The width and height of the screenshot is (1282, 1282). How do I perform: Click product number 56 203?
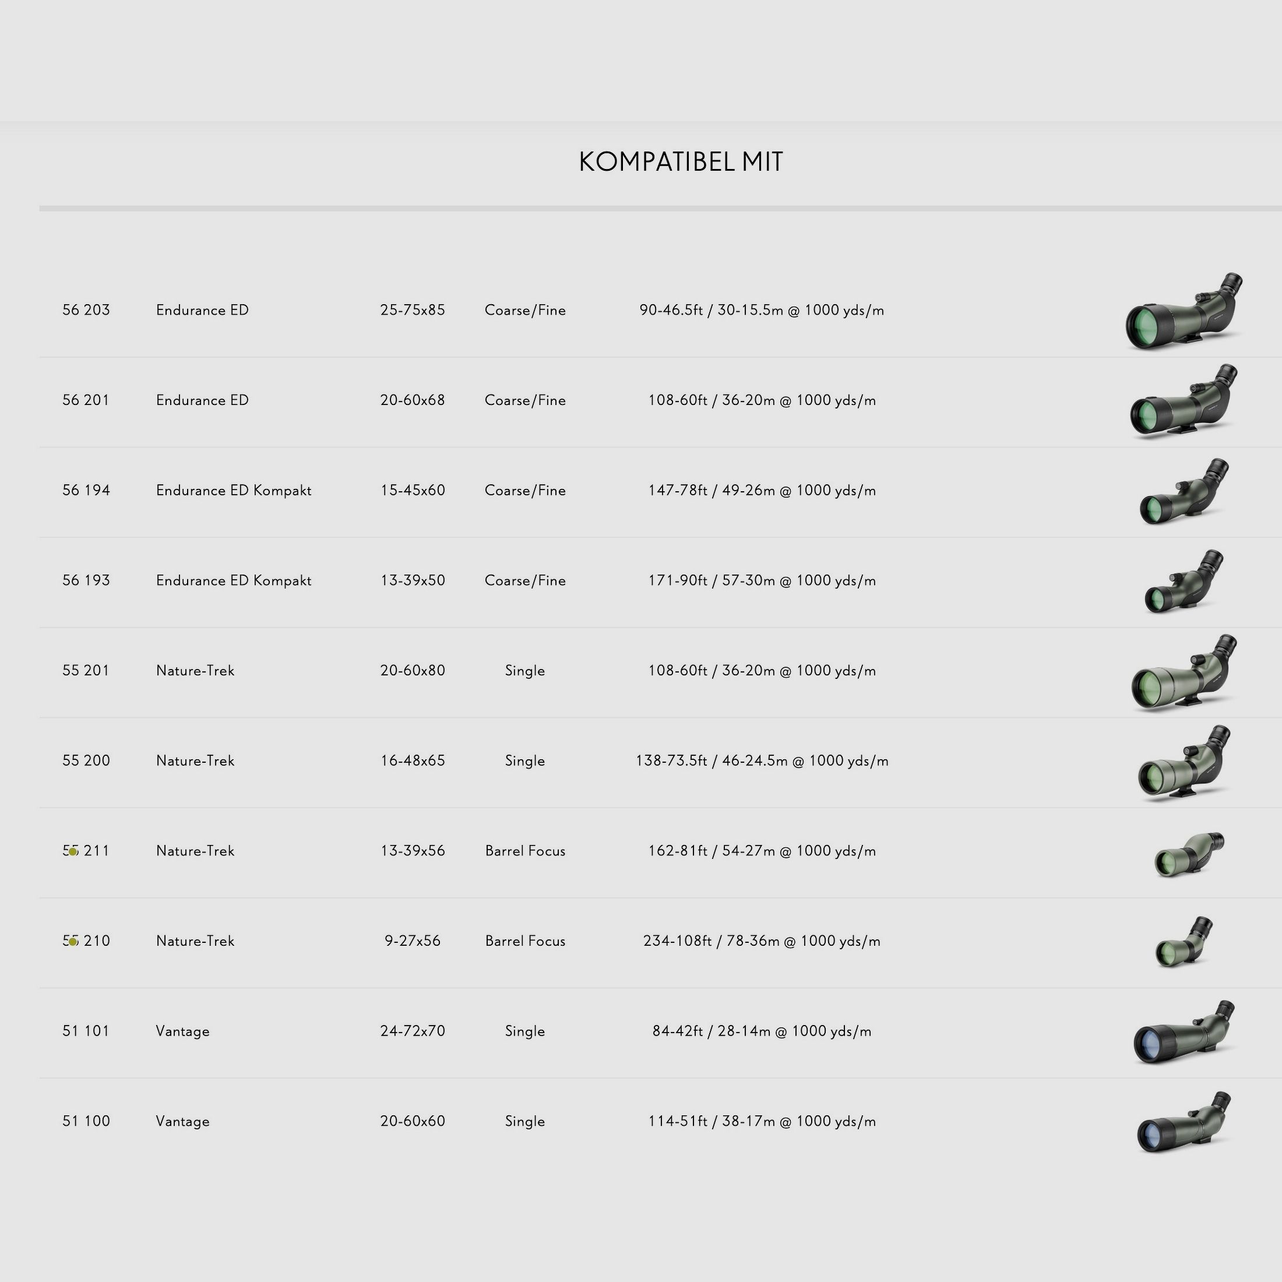click(x=86, y=310)
